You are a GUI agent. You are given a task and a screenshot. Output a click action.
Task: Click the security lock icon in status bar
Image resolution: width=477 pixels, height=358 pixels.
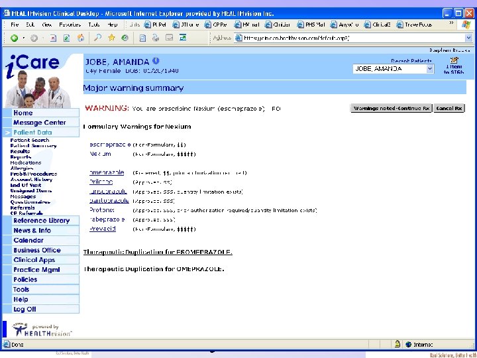click(397, 344)
